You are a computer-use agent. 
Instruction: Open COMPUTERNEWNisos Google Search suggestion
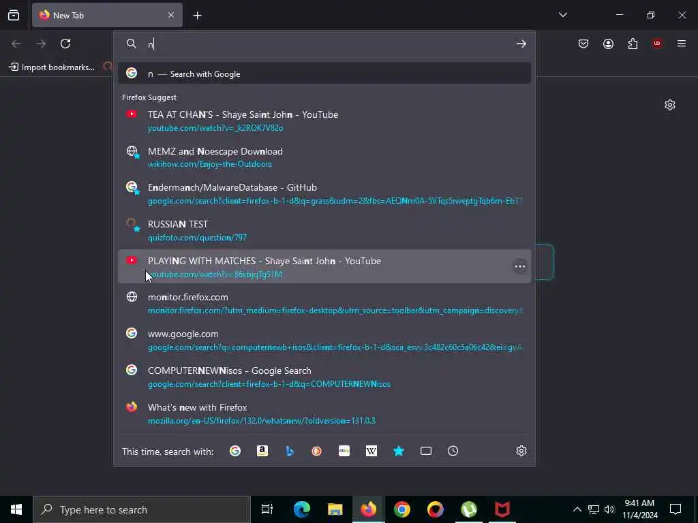tap(324, 377)
